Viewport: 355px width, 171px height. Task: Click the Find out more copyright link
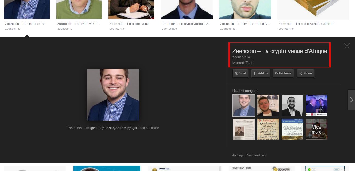(x=149, y=128)
